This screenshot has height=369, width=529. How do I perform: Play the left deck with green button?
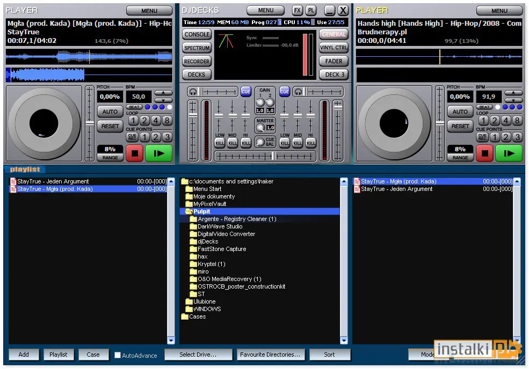tap(158, 153)
